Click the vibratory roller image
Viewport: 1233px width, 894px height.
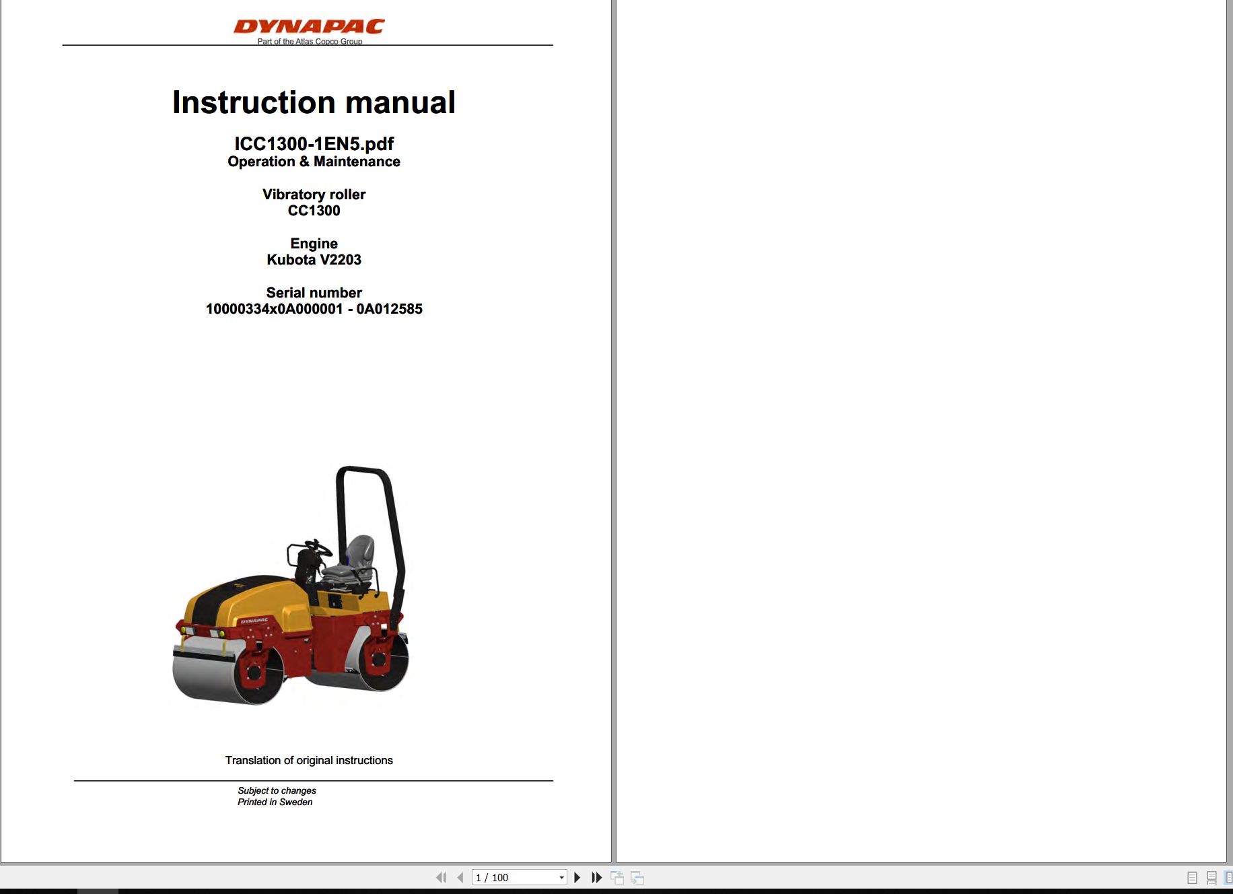pyautogui.click(x=291, y=586)
